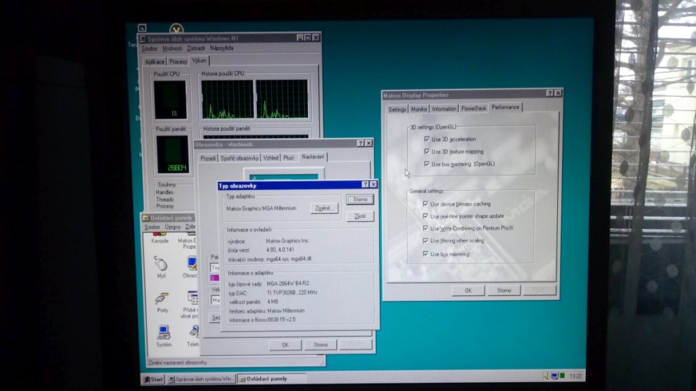This screenshot has width=696, height=391.
Task: Click OK in Matrox Display Properties
Action: pyautogui.click(x=468, y=291)
